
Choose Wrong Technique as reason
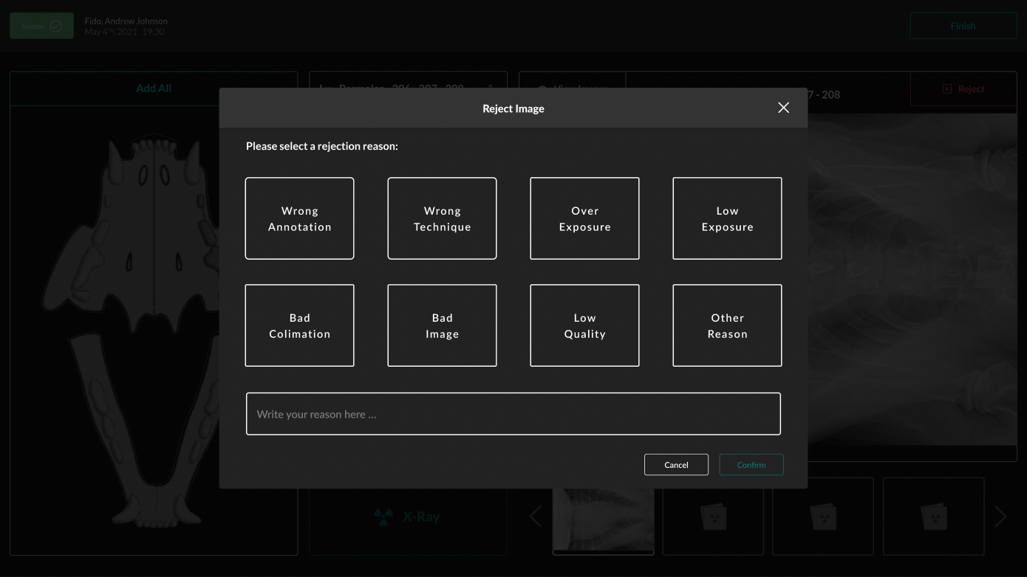(442, 218)
